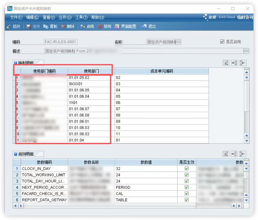
Task: Click the 参数值 column header
Action: pos(146,162)
